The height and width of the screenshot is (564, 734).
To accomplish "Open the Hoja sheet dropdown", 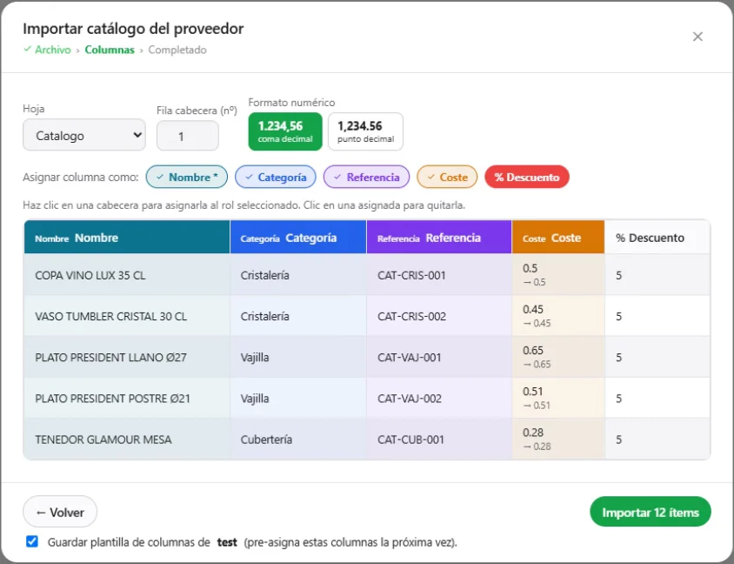I will coord(84,135).
